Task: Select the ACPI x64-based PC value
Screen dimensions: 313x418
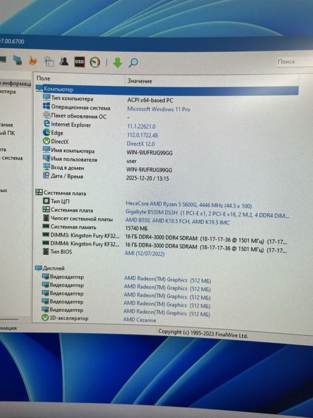Action: tap(150, 100)
